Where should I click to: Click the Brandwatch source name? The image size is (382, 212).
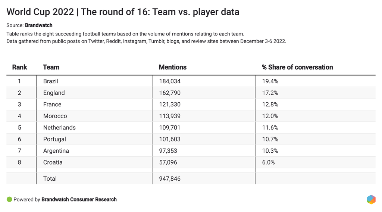(39, 25)
